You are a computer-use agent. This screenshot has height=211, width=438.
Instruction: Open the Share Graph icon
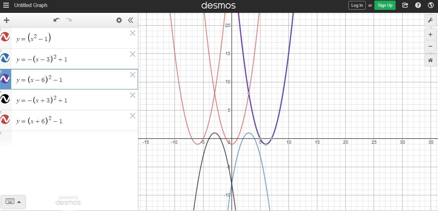point(405,5)
